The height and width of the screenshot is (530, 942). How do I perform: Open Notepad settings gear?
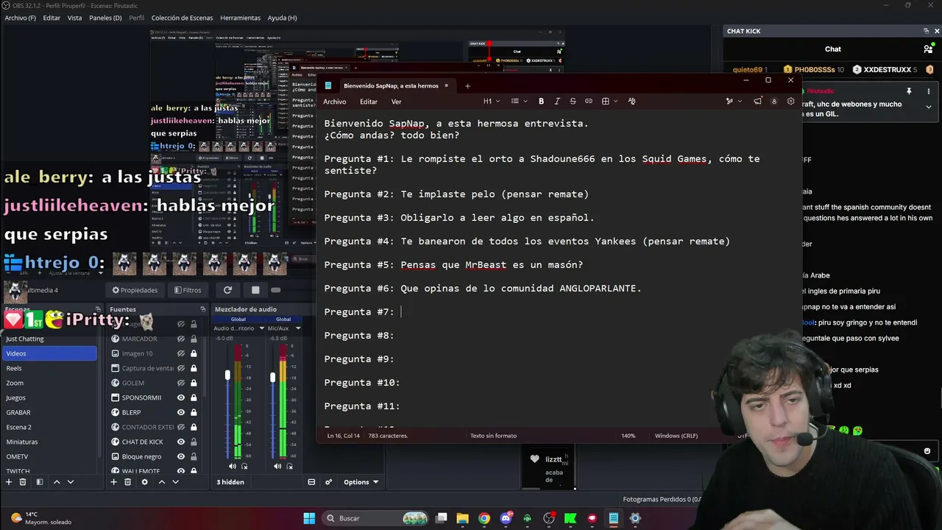tap(791, 101)
